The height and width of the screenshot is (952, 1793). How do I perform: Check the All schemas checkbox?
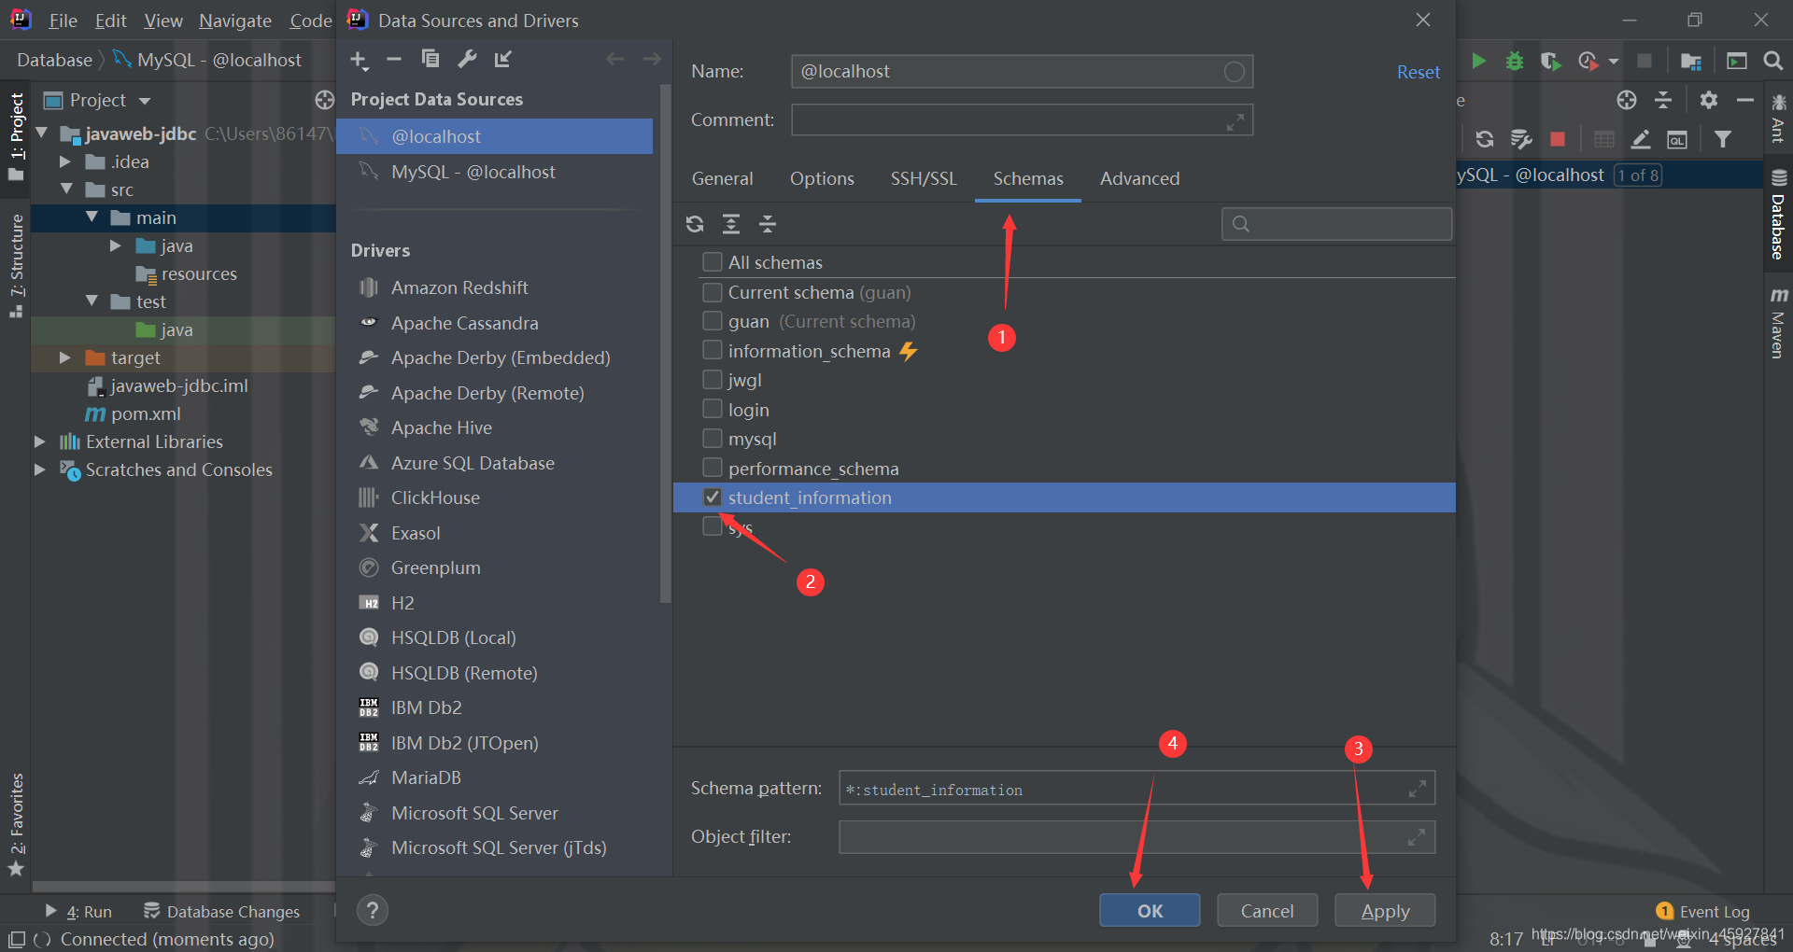713,262
